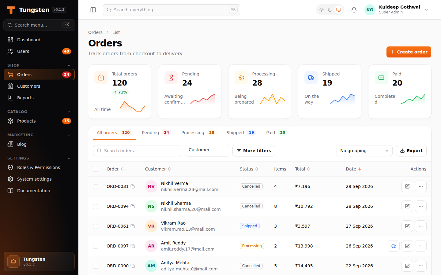Screen dimensions: 441x275
Task: Copy order ID ORD-0031
Action: click(x=133, y=186)
